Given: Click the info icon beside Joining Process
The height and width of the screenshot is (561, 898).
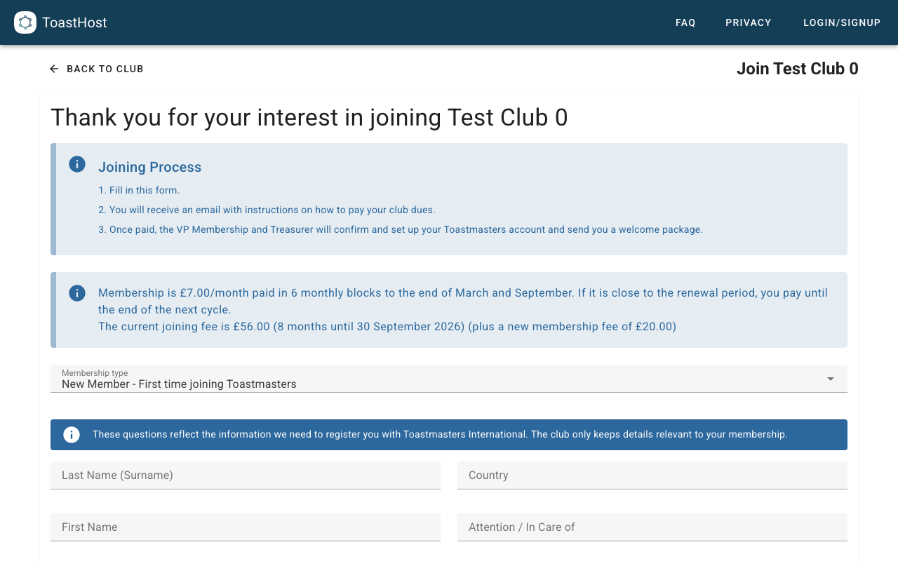Looking at the screenshot, I should pyautogui.click(x=76, y=164).
